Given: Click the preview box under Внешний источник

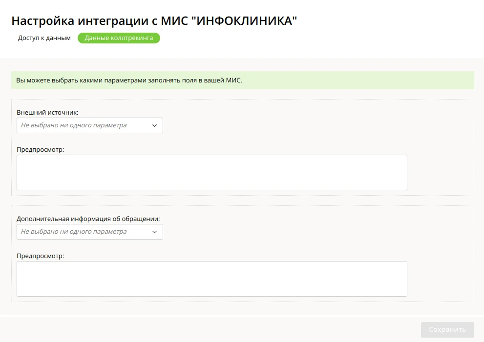Looking at the screenshot, I should click(x=212, y=172).
